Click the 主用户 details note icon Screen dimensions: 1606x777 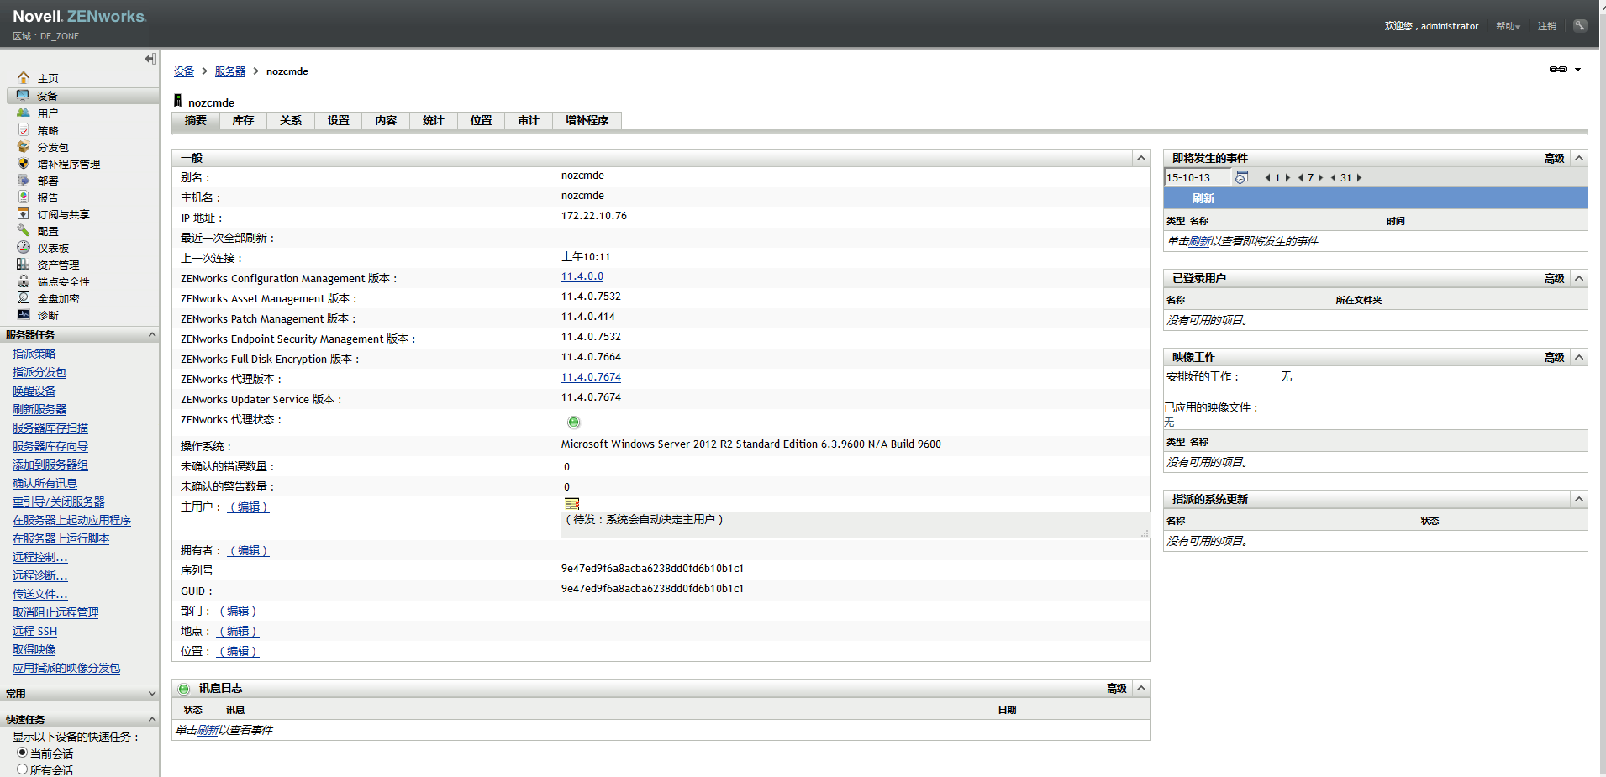pos(572,504)
